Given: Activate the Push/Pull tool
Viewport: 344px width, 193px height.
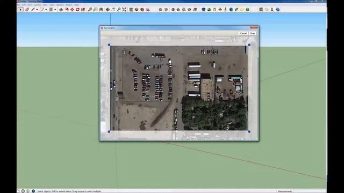Looking at the screenshot, I should point(61,10).
